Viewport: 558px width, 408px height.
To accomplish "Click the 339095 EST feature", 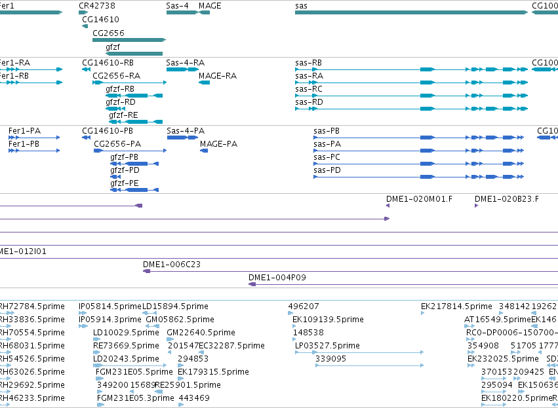I will (x=370, y=365).
